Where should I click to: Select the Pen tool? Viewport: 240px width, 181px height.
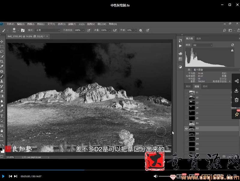[x=2, y=111]
